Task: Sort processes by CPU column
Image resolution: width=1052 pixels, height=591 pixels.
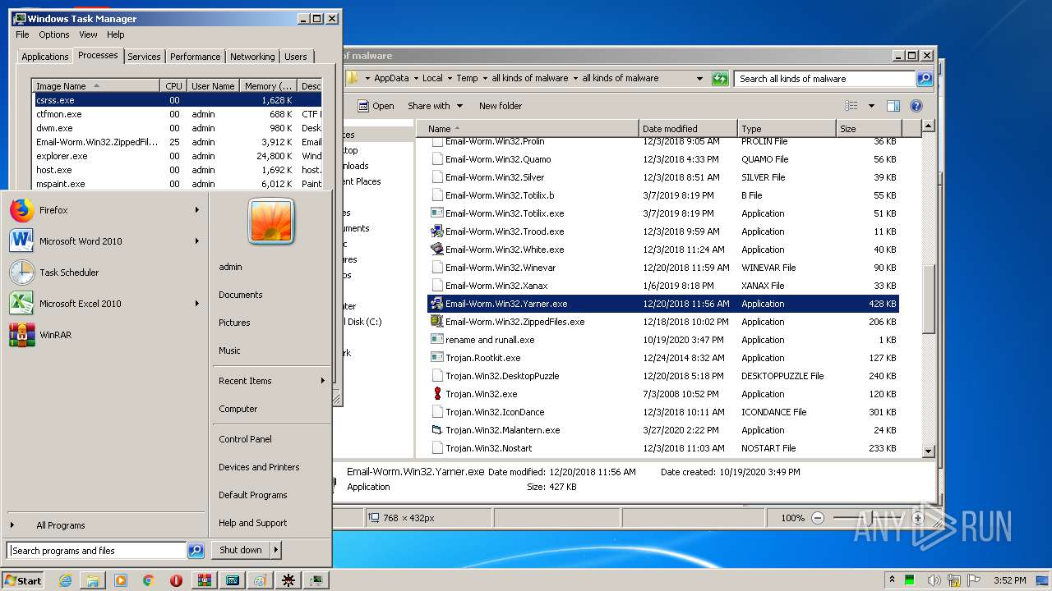Action: coord(173,86)
